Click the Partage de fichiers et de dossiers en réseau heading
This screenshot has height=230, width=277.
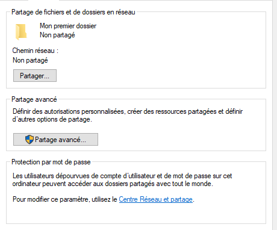[73, 12]
